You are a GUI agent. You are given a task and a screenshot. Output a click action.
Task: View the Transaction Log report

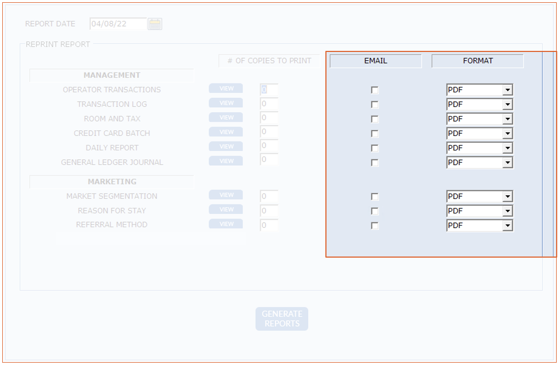pos(226,103)
